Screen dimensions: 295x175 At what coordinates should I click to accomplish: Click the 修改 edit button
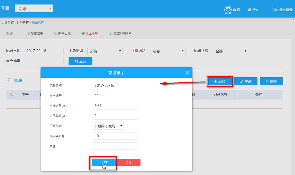[x=245, y=81]
